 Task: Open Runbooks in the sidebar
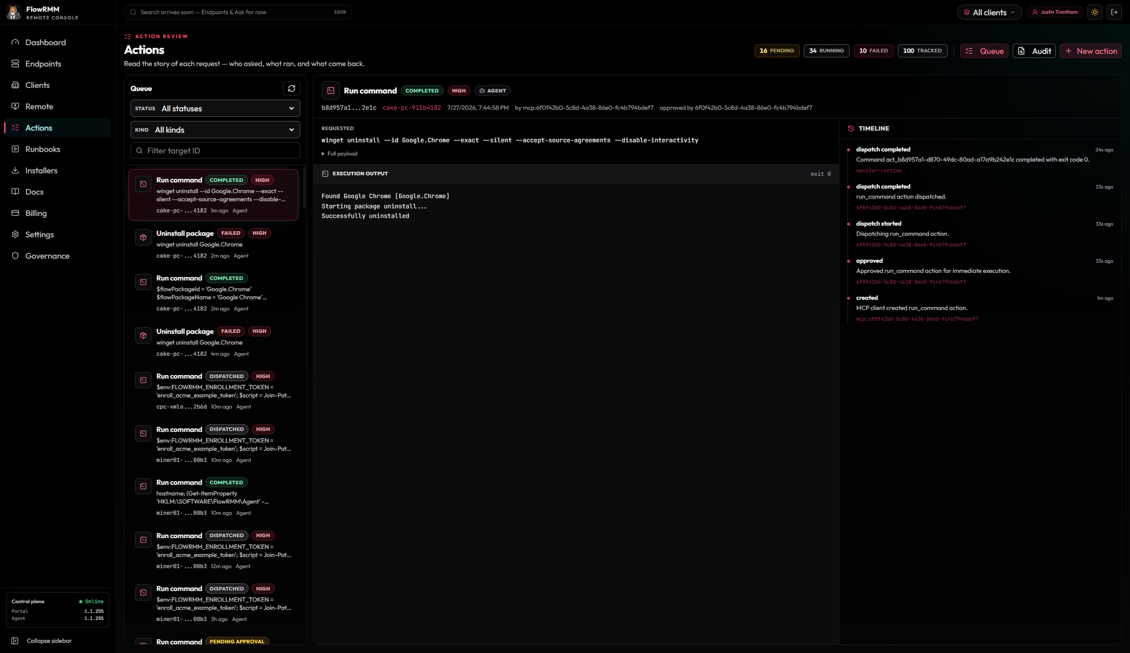click(x=57, y=149)
